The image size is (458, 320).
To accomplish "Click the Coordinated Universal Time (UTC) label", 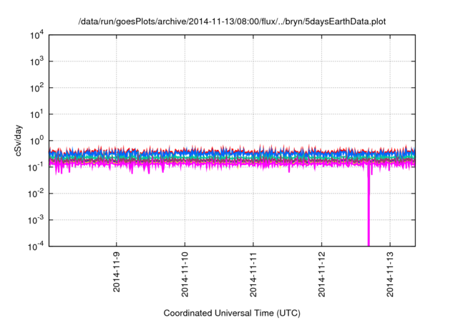I will [232, 313].
